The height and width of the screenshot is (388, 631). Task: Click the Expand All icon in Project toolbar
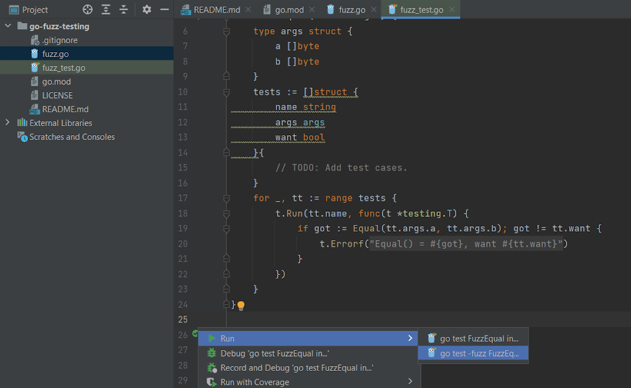click(106, 9)
